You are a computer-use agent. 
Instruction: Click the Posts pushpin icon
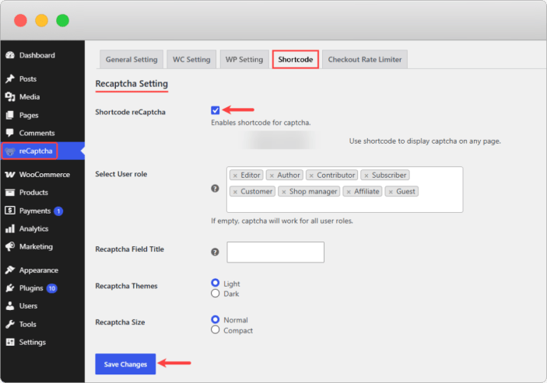(10, 78)
